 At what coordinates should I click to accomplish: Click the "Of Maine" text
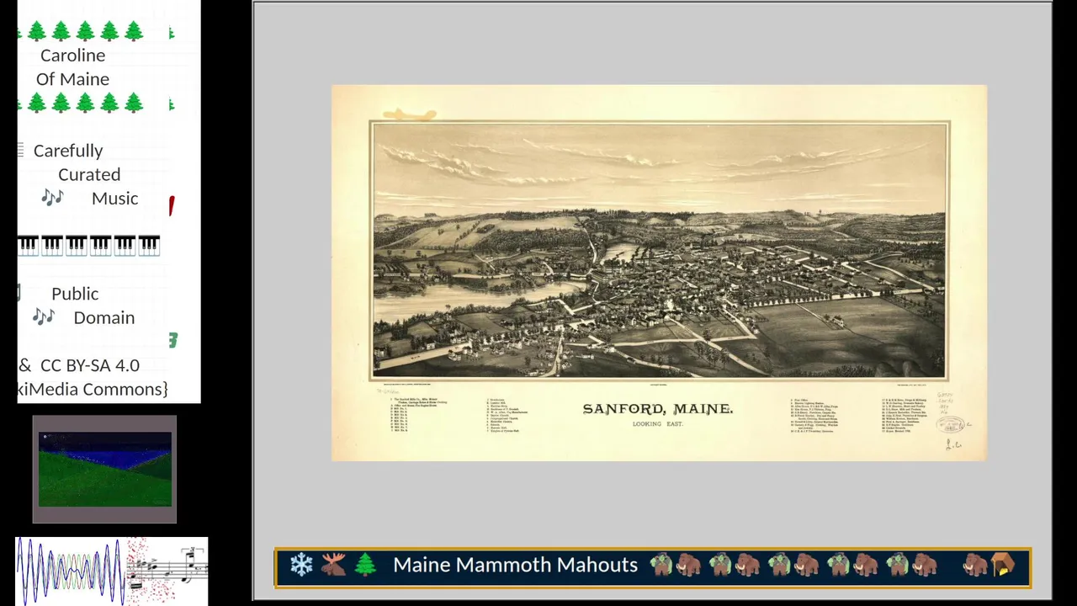click(x=72, y=78)
